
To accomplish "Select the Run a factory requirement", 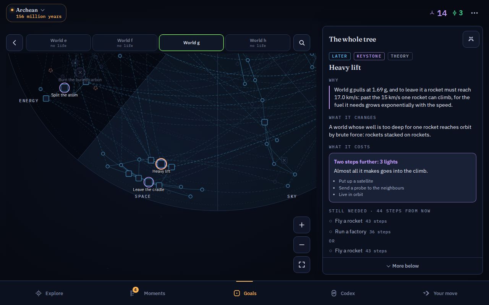I will click(360, 231).
